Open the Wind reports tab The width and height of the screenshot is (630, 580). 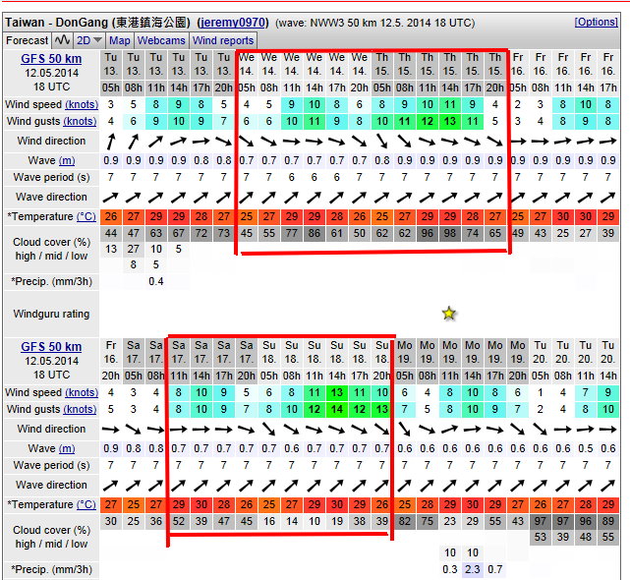pyautogui.click(x=223, y=40)
